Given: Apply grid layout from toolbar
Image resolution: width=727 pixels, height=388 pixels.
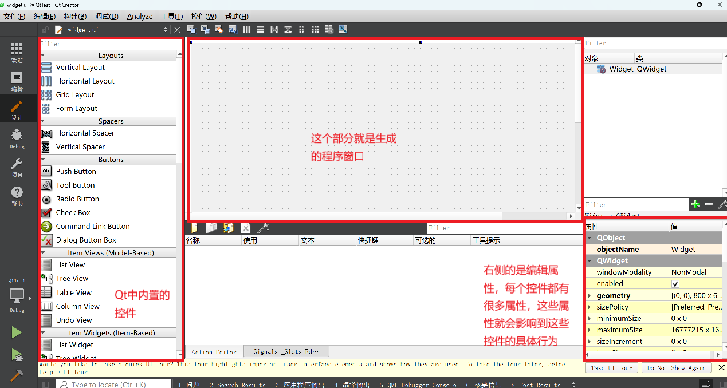Looking at the screenshot, I should [x=315, y=29].
